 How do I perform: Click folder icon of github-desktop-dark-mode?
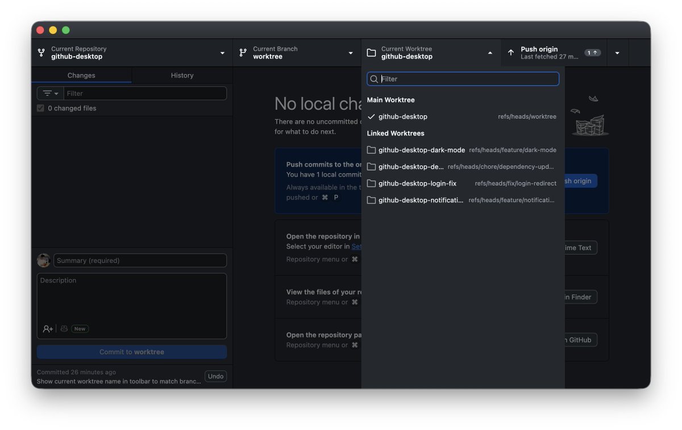371,150
